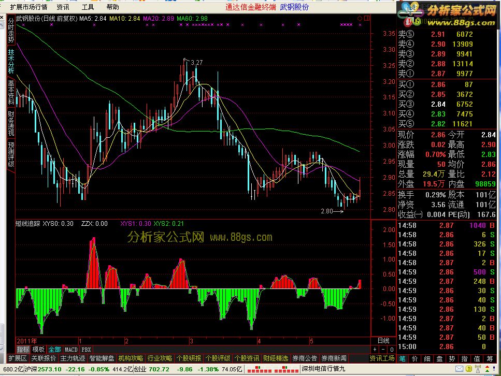
Task: Click the red L badge icon
Action: point(408,22)
